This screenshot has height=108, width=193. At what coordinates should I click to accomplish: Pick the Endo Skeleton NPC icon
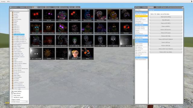click(74, 15)
